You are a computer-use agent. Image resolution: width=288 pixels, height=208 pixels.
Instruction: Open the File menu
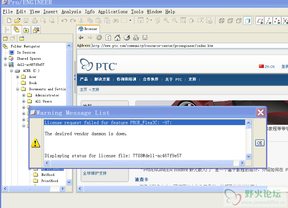click(x=8, y=12)
